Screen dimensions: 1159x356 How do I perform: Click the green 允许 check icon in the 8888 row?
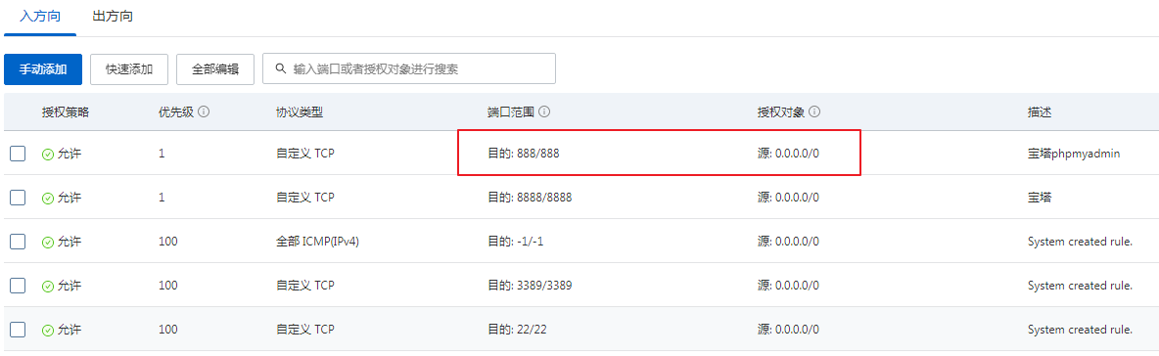click(x=48, y=198)
